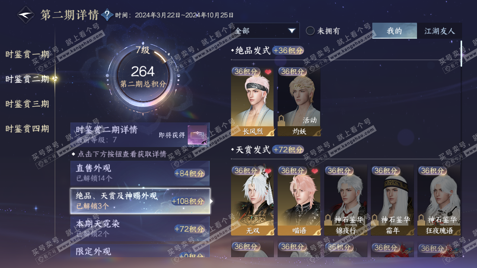The height and width of the screenshot is (268, 477).
Task: Expand the 本期天霓染 details row
Action: pos(140,228)
